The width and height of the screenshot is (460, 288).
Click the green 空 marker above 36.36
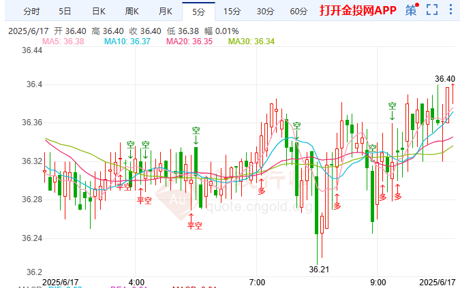(393, 106)
